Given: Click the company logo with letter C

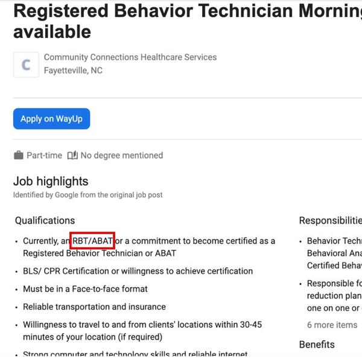Looking at the screenshot, I should [26, 65].
